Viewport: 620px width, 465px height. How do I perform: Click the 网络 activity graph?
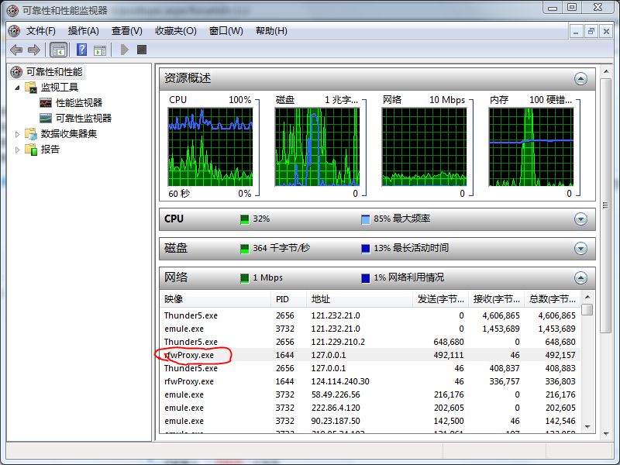click(424, 146)
